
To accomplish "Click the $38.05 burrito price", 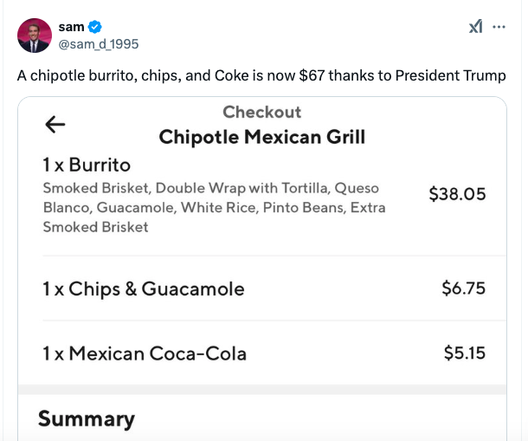I will click(x=457, y=194).
